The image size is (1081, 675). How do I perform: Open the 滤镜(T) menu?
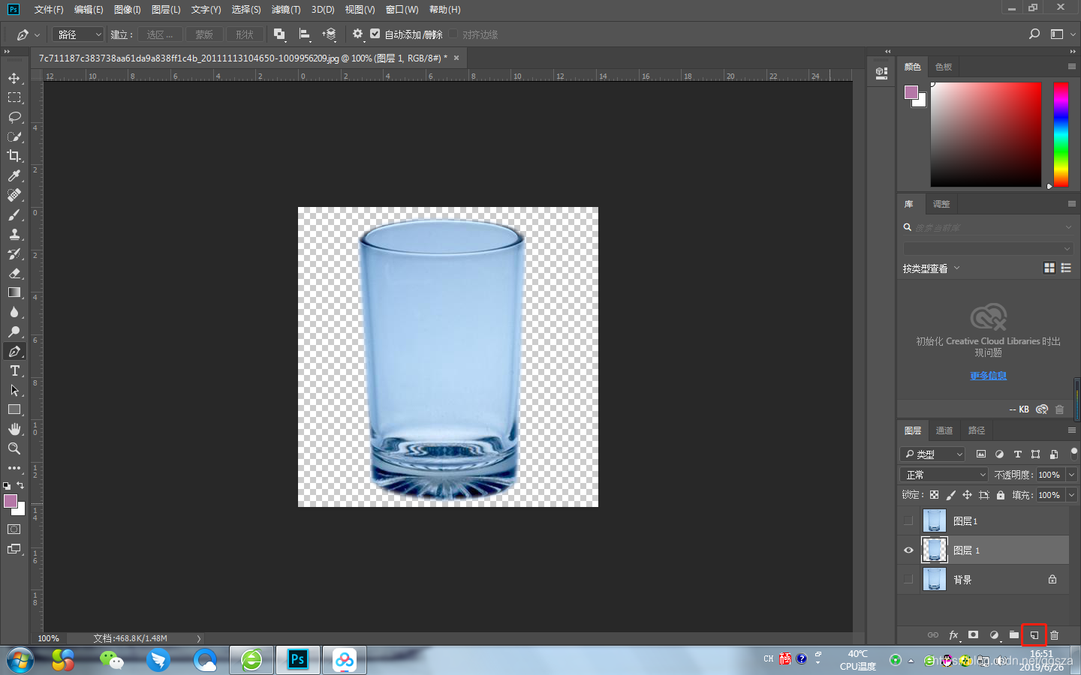(x=286, y=10)
